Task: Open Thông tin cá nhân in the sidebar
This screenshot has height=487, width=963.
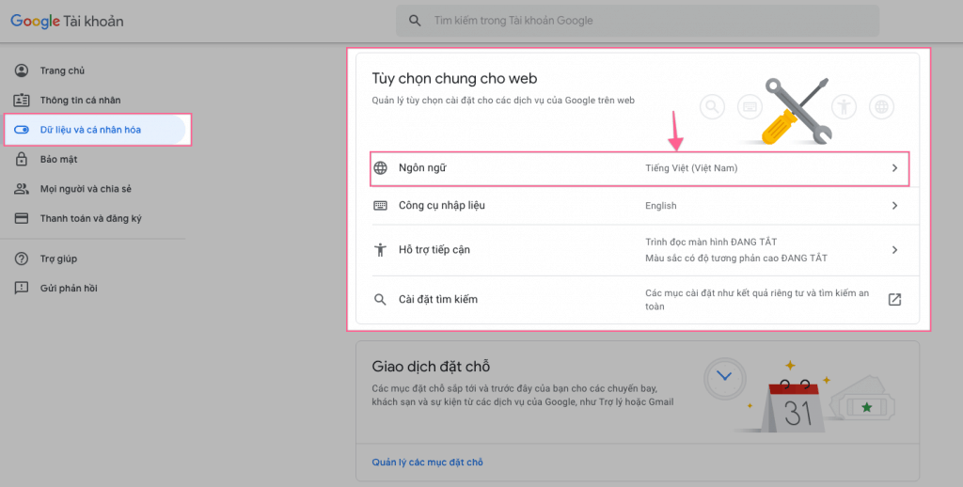Action: (x=80, y=101)
